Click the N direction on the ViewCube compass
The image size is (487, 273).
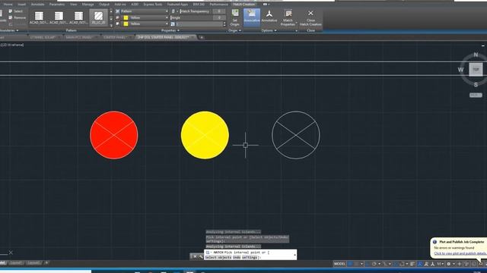point(476,55)
